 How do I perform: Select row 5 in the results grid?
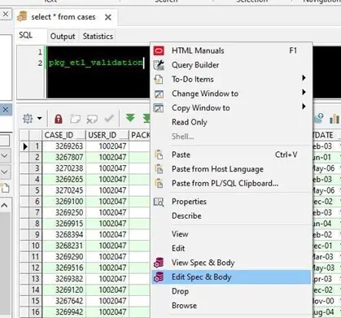[37, 190]
